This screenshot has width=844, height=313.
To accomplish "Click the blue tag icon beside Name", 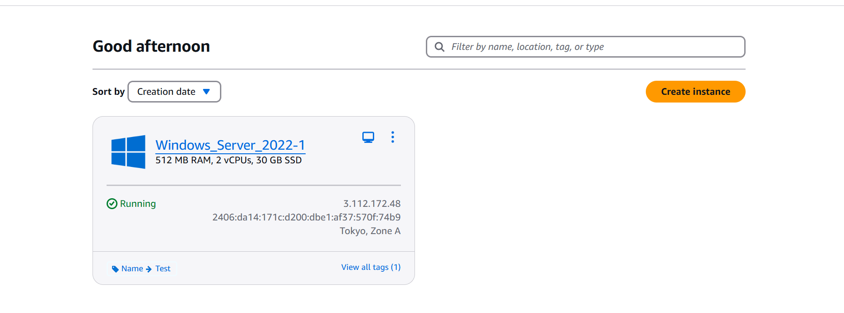I will [115, 269].
